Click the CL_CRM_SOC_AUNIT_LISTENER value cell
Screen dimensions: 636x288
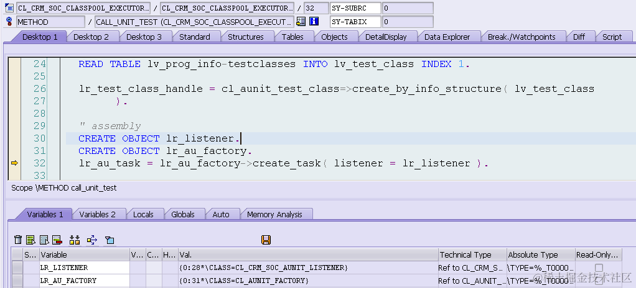308,268
